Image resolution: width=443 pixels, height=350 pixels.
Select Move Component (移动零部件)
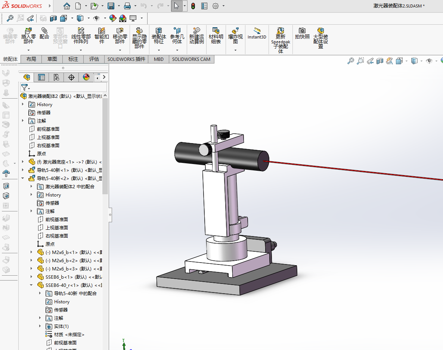point(120,35)
